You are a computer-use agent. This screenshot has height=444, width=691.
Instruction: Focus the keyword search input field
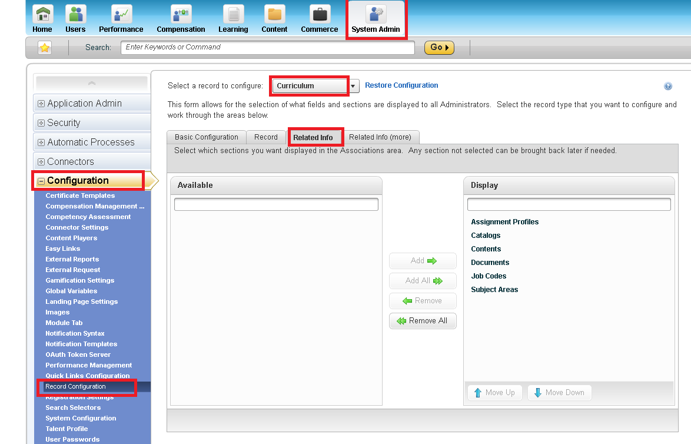point(267,48)
